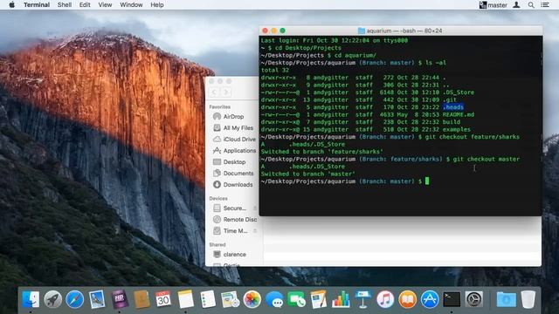Select Desktop in Finder sidebar
The width and height of the screenshot is (559, 314).
tap(229, 162)
